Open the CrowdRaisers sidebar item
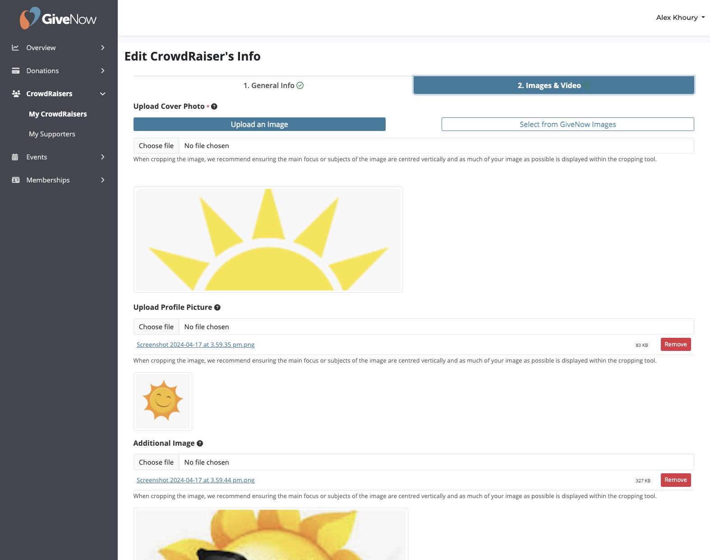This screenshot has height=560, width=710. coord(59,93)
